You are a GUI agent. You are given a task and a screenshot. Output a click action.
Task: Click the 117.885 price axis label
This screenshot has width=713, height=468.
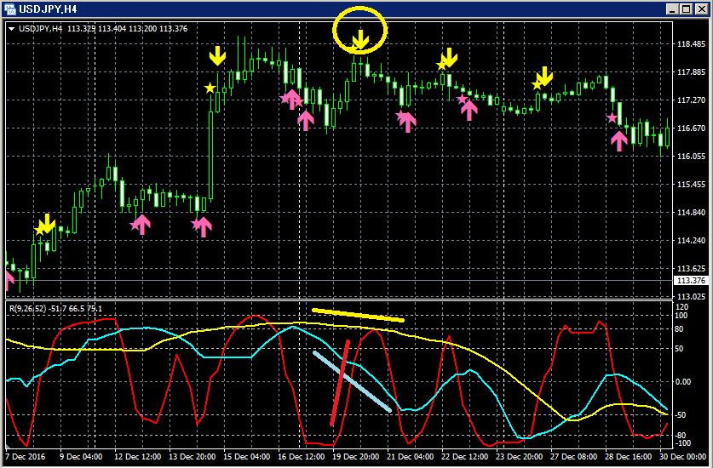pos(690,71)
